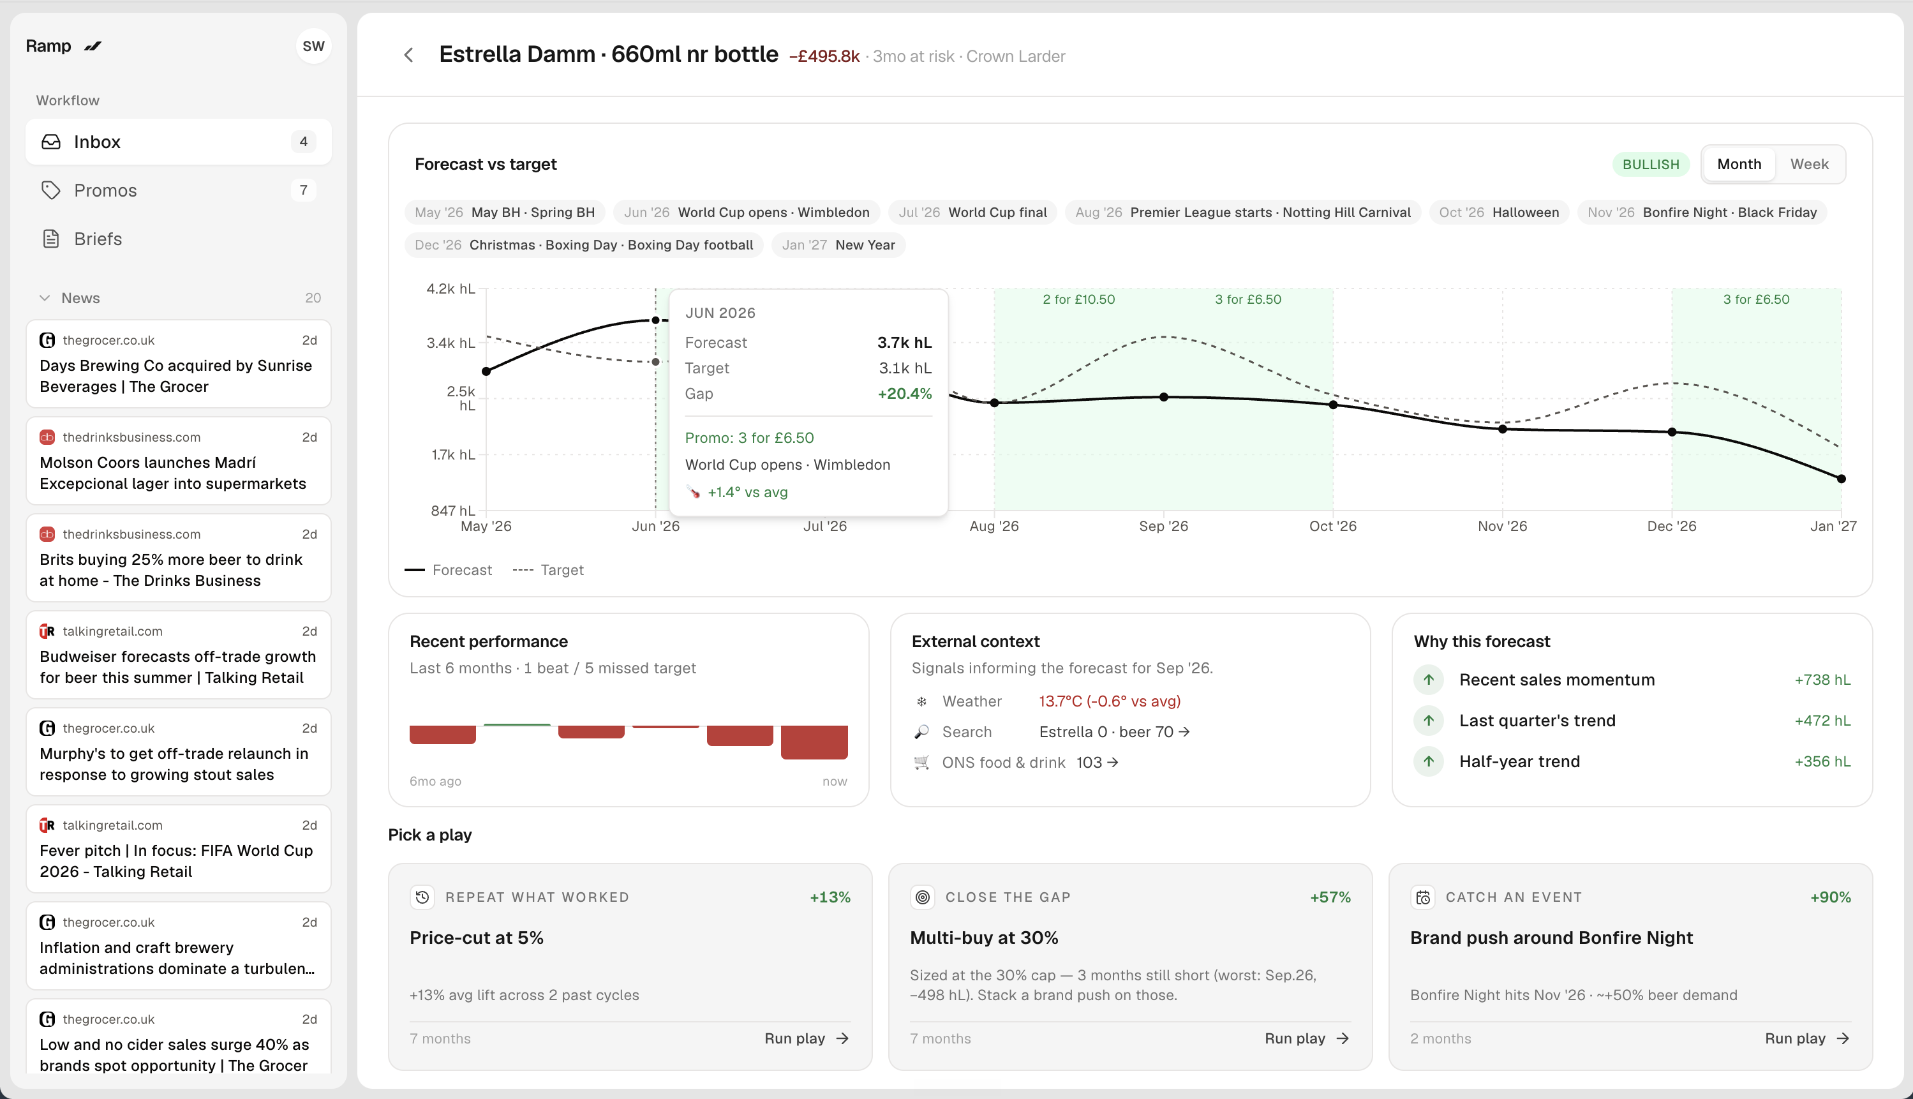The image size is (1913, 1099).
Task: Run the Price-cut at 5% play
Action: [807, 1038]
